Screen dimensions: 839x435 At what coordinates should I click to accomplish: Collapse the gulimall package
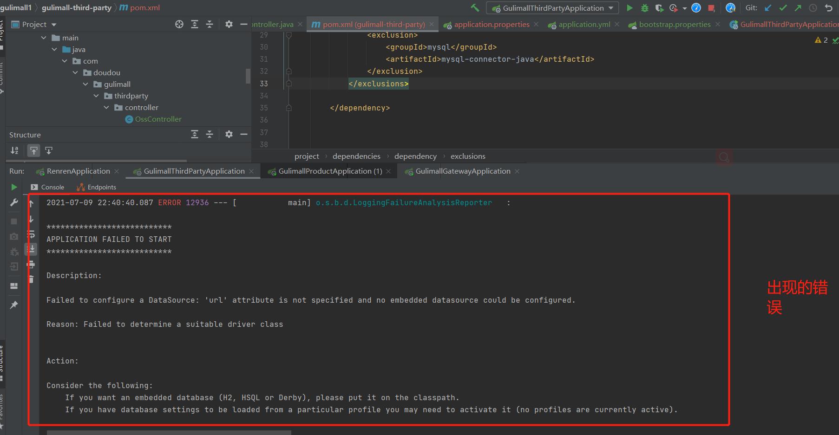click(x=85, y=84)
